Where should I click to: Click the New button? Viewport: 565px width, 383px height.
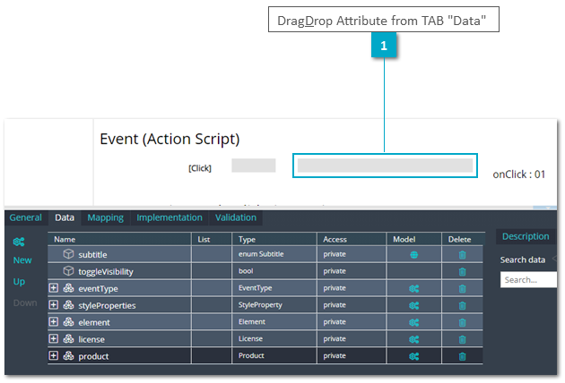click(x=22, y=260)
